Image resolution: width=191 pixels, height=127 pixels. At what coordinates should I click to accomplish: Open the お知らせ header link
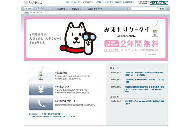pyautogui.click(x=68, y=2)
